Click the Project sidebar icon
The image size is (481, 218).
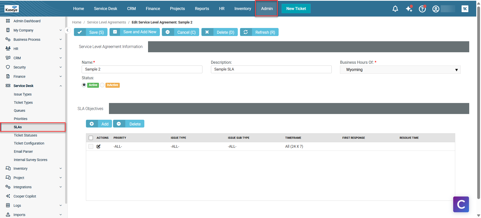click(x=8, y=177)
